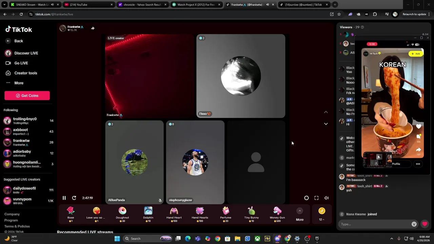Screen dimensions: 434x244
Task: Send the Hand Hearts gift
Action: pos(200,215)
